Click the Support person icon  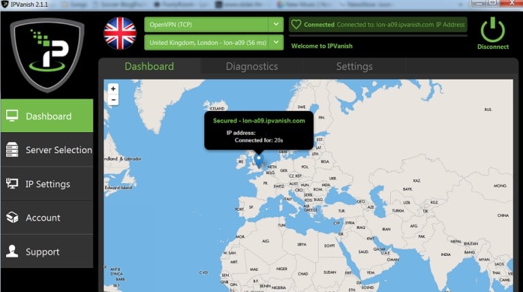point(12,251)
